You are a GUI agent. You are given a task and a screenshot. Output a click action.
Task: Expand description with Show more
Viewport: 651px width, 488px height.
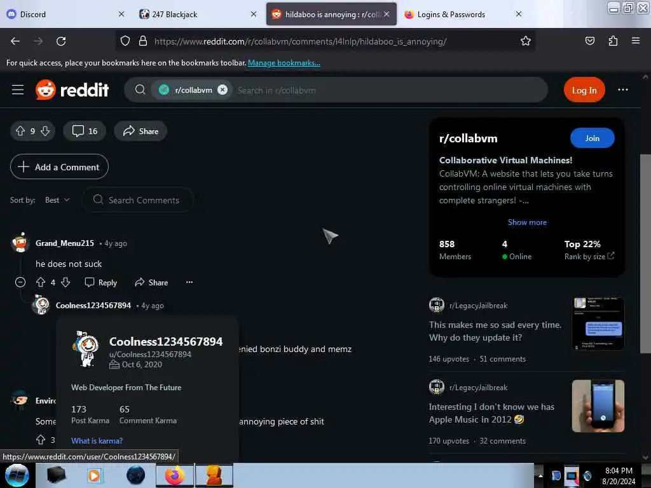(x=527, y=222)
